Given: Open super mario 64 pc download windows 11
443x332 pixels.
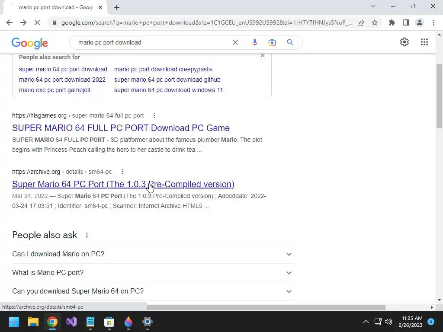Looking at the screenshot, I should coord(168,90).
